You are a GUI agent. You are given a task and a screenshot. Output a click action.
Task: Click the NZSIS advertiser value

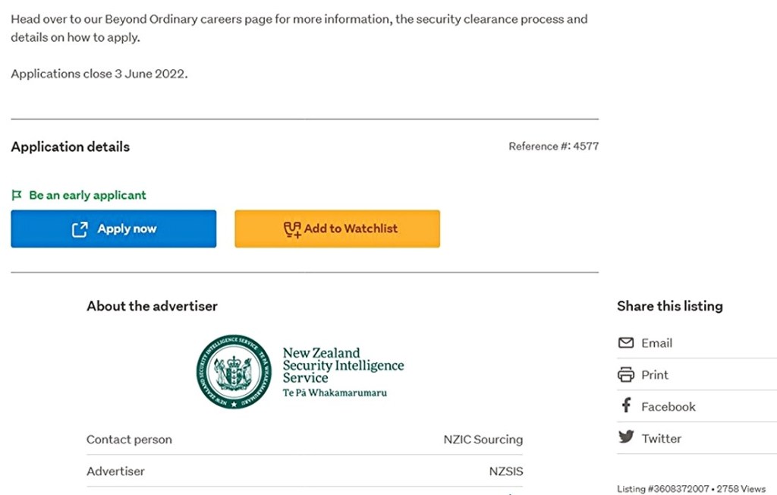pos(505,471)
